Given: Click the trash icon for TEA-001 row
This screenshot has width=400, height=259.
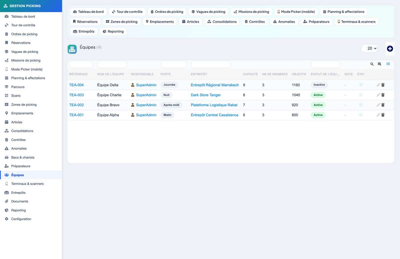Looking at the screenshot, I should (x=383, y=115).
